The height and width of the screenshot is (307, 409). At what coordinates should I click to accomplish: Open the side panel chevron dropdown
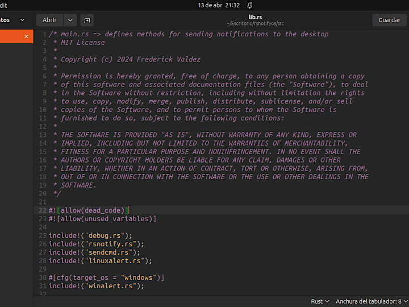pos(22,20)
